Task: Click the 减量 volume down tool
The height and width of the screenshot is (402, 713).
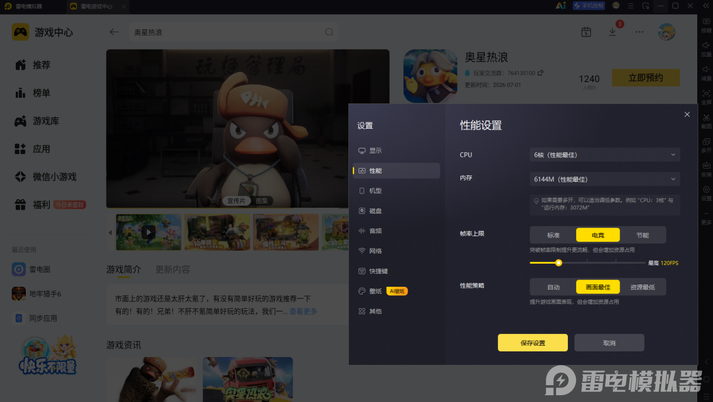Action: (706, 73)
